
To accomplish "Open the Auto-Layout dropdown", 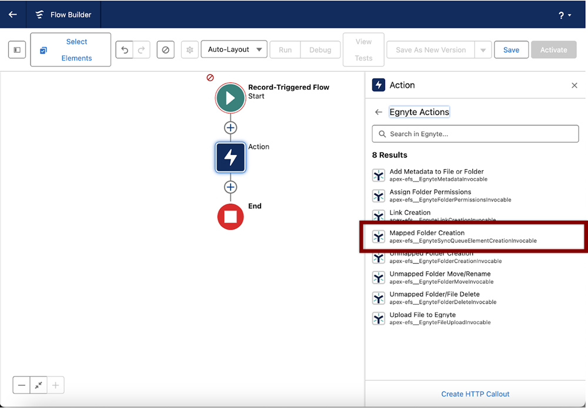I will click(x=234, y=49).
